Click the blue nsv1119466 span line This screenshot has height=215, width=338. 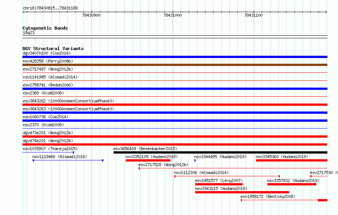tap(68, 160)
